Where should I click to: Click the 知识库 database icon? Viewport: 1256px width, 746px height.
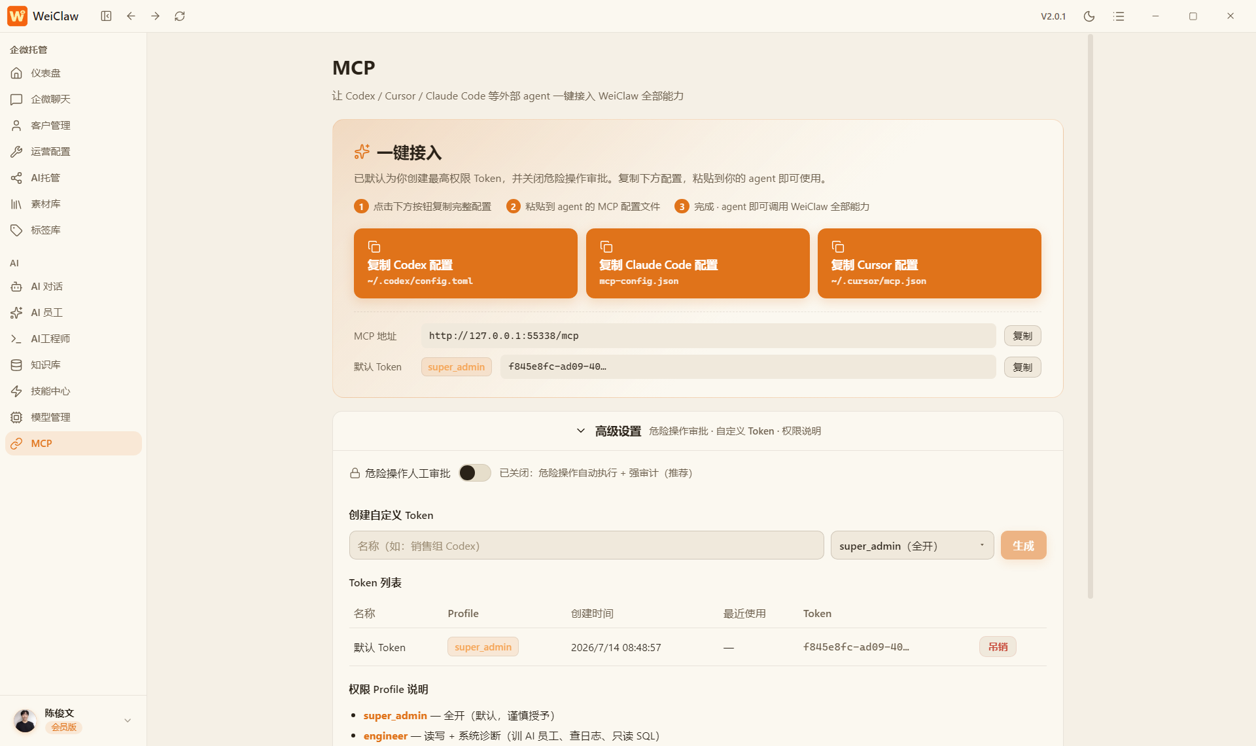(16, 364)
